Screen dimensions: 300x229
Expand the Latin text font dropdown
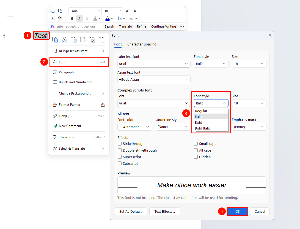[154, 64]
